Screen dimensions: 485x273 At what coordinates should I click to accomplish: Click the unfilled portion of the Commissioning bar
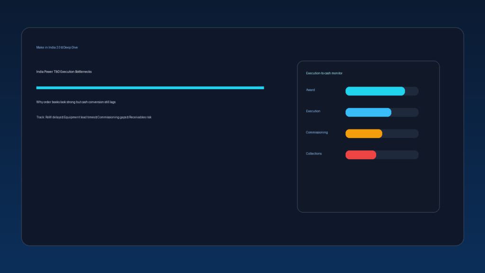[x=400, y=134]
